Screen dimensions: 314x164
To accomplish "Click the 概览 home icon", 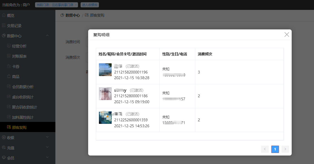I will 4,15.
